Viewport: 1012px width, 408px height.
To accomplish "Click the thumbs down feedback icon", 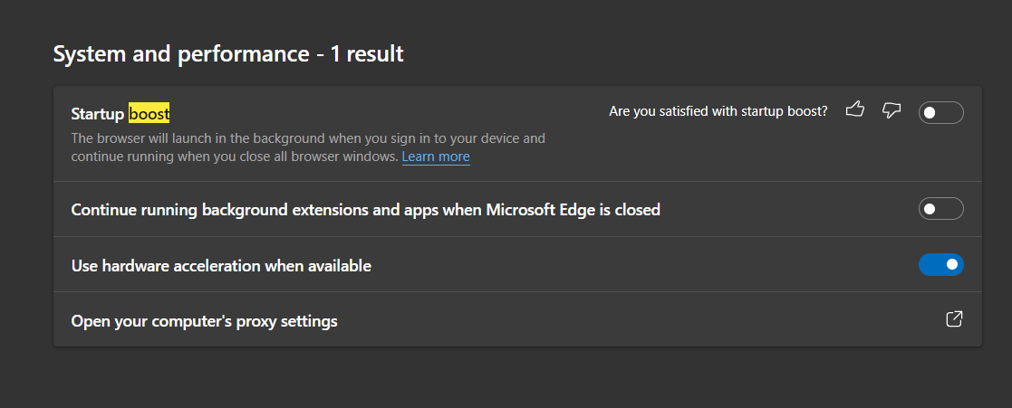I will [x=892, y=110].
